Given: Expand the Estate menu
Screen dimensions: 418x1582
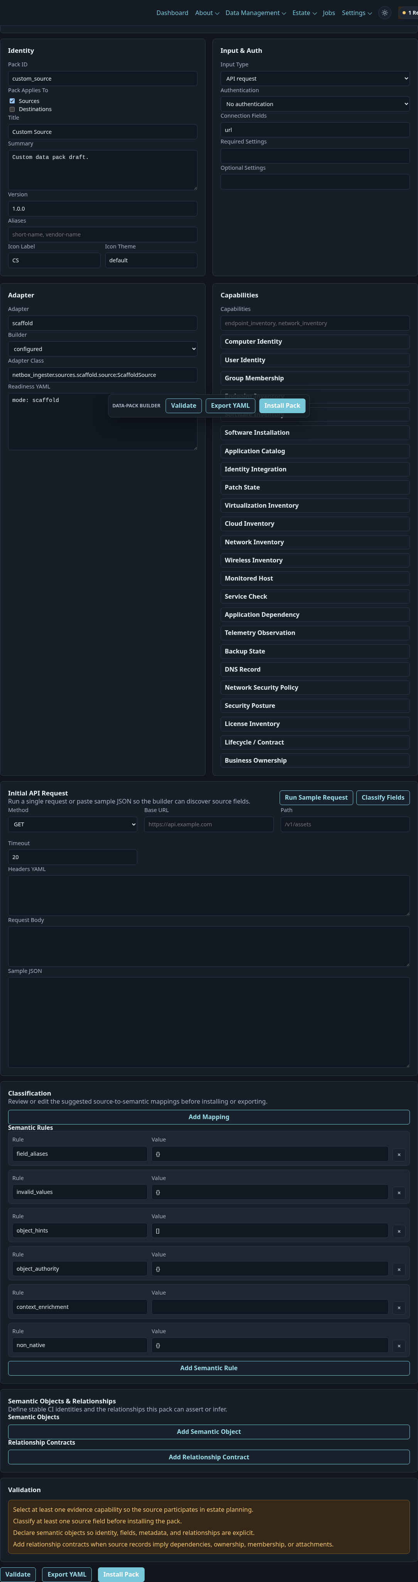Looking at the screenshot, I should (305, 13).
